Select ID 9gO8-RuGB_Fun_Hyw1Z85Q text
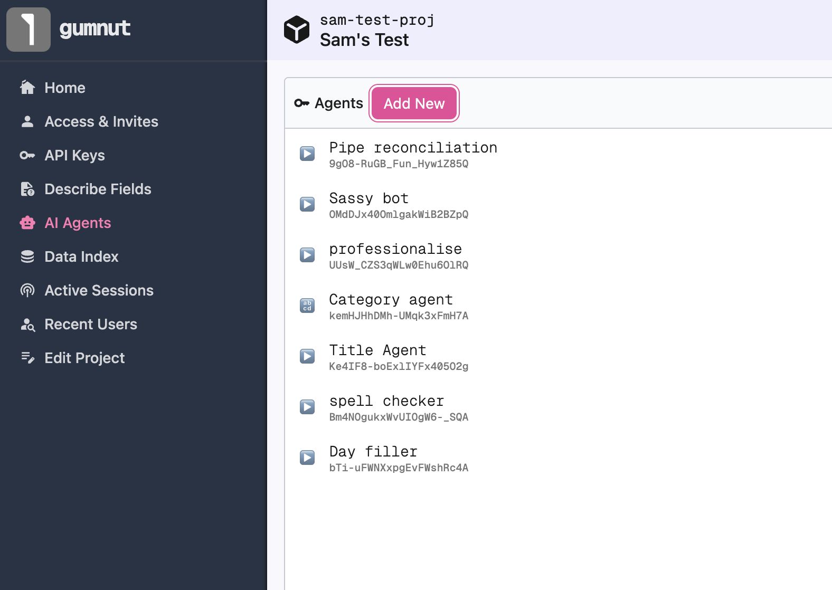The image size is (832, 590). click(399, 164)
